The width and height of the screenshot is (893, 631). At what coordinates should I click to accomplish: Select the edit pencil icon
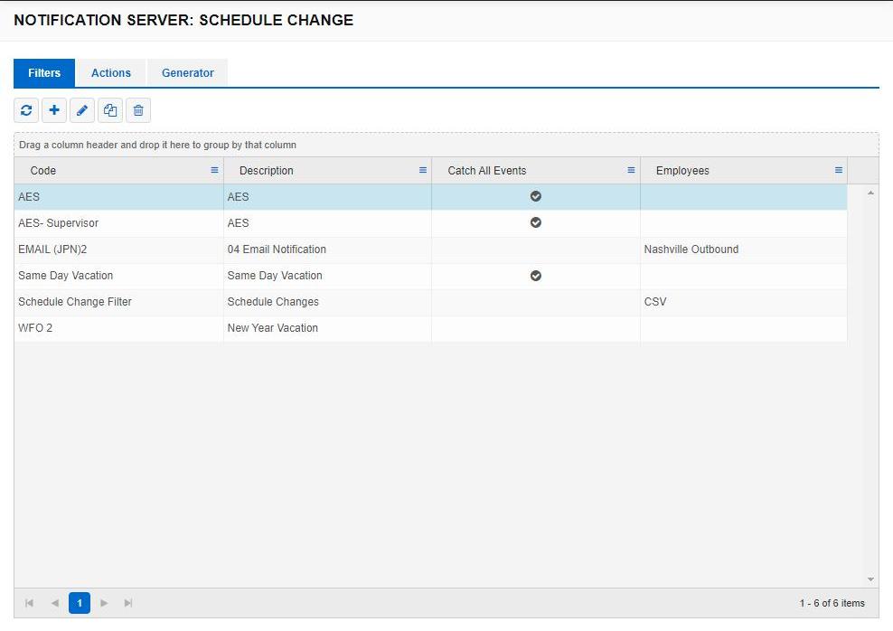click(82, 109)
